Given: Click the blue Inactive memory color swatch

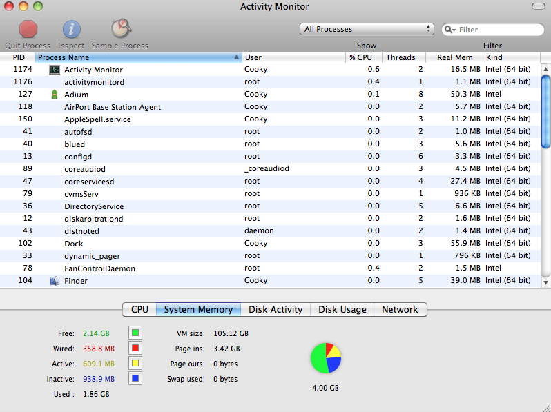Looking at the screenshot, I should [x=135, y=379].
